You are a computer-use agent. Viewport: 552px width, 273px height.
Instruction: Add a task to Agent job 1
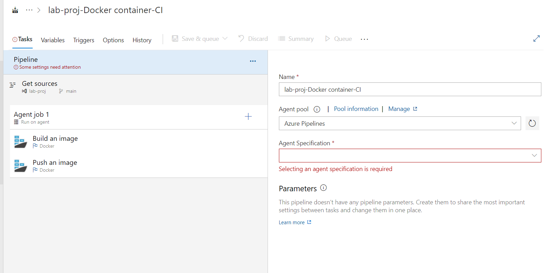(248, 117)
